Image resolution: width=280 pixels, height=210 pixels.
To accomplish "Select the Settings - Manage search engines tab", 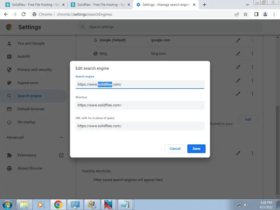I will 166,5.
